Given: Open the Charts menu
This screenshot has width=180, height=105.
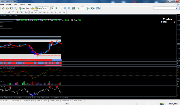Looking at the screenshot, I should tap(9, 5).
